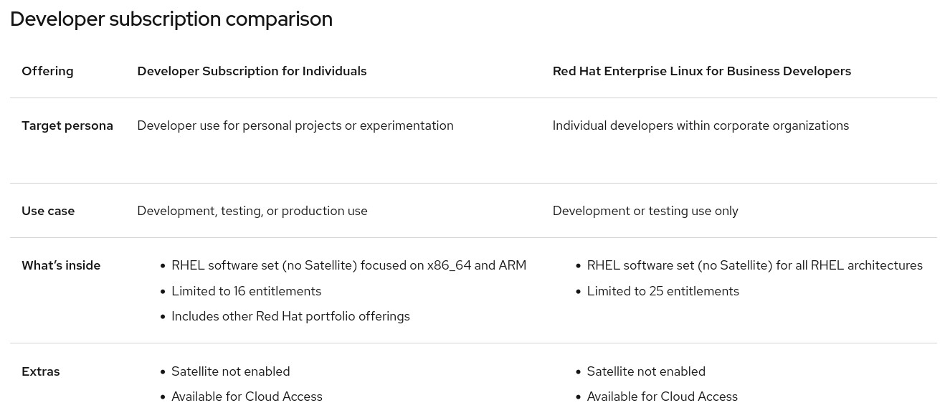The image size is (940, 418).
Task: Click the x86_64 and ARM software set item
Action: click(348, 265)
